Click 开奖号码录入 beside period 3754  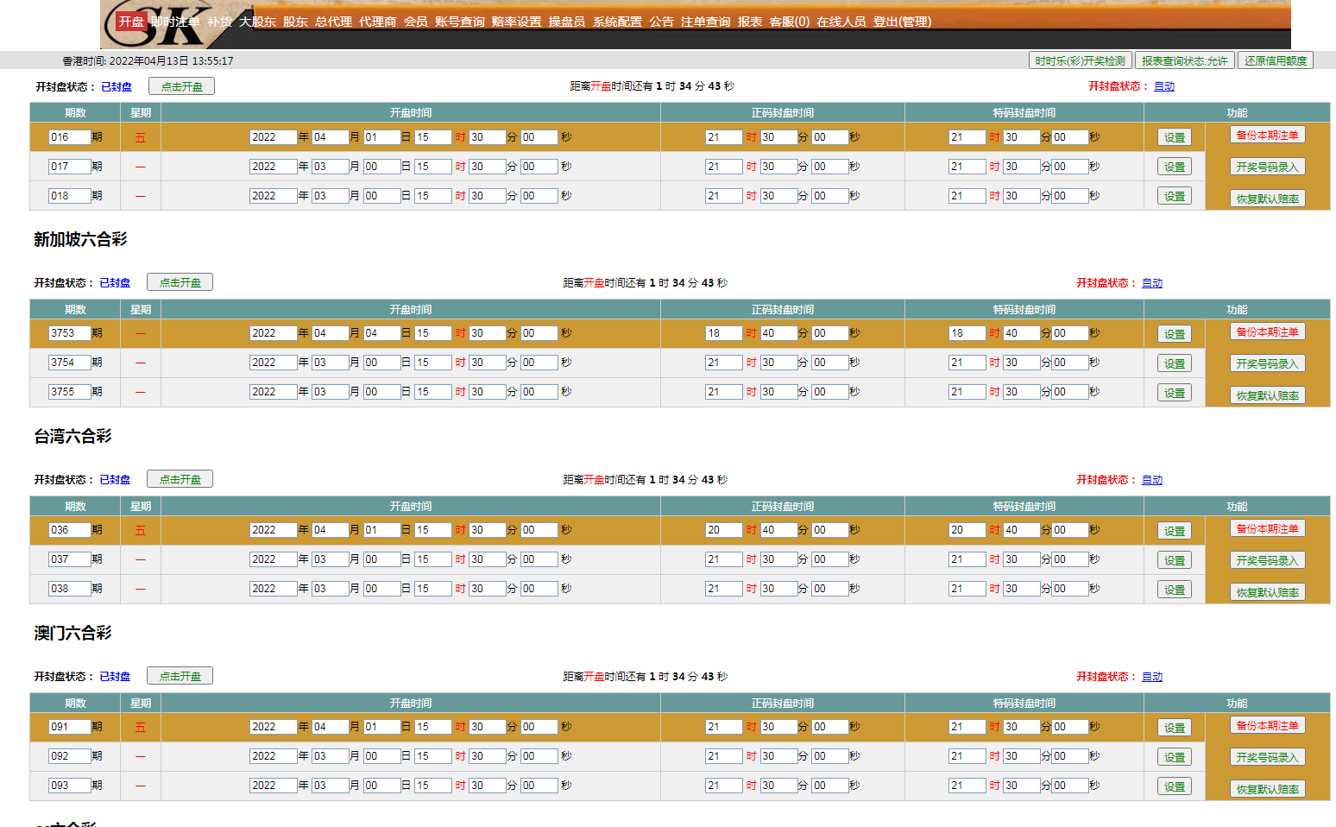click(x=1267, y=363)
